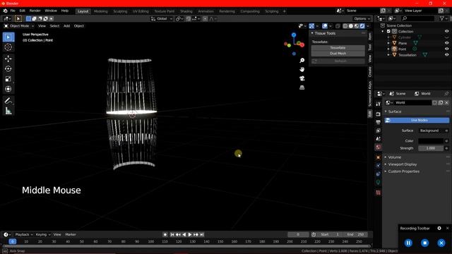The image size is (452, 254).
Task: Select the Move tool
Action: 8,59
